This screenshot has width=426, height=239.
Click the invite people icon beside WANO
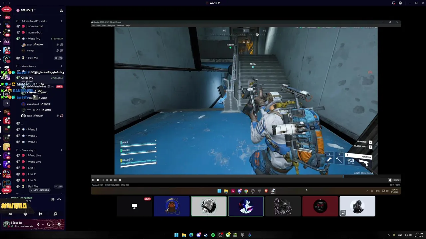pos(61,10)
